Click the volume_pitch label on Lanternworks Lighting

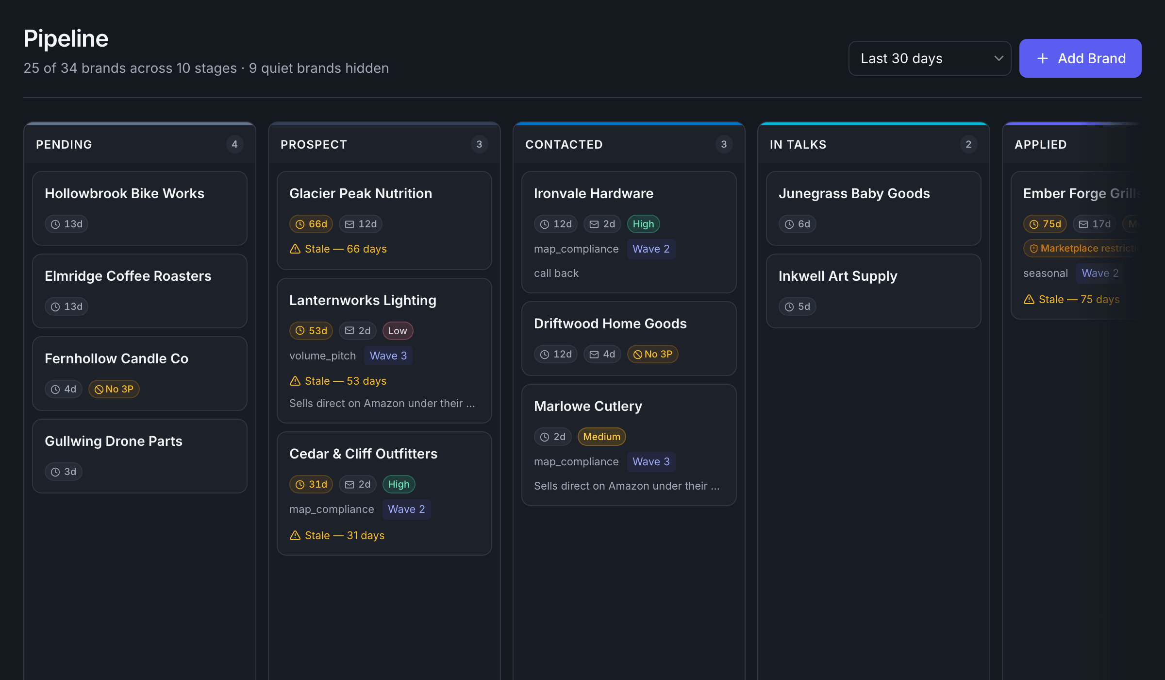pyautogui.click(x=323, y=356)
